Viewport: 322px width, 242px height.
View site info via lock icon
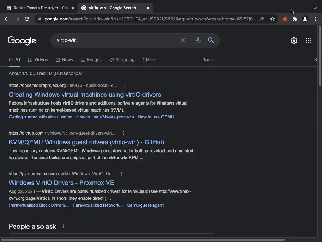coord(40,19)
